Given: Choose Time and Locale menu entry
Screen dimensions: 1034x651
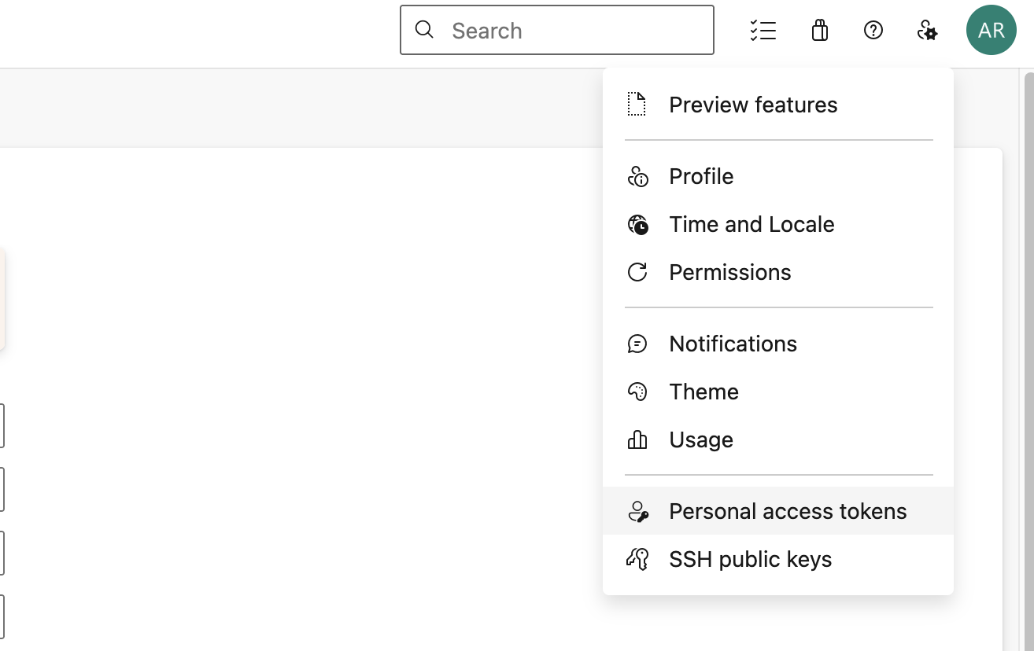Looking at the screenshot, I should pos(751,224).
